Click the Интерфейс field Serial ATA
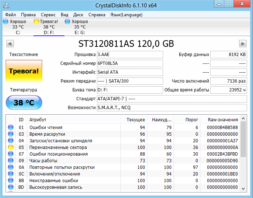This screenshot has width=253, height=198. click(x=130, y=72)
